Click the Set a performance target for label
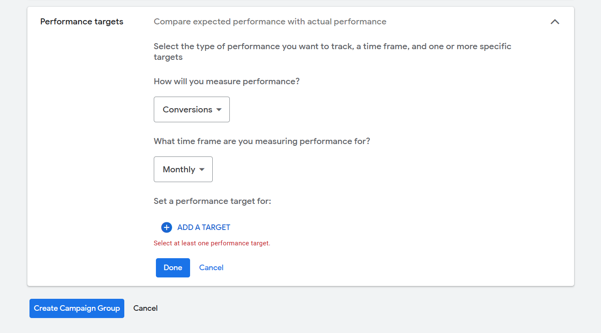The height and width of the screenshot is (333, 601). [212, 201]
